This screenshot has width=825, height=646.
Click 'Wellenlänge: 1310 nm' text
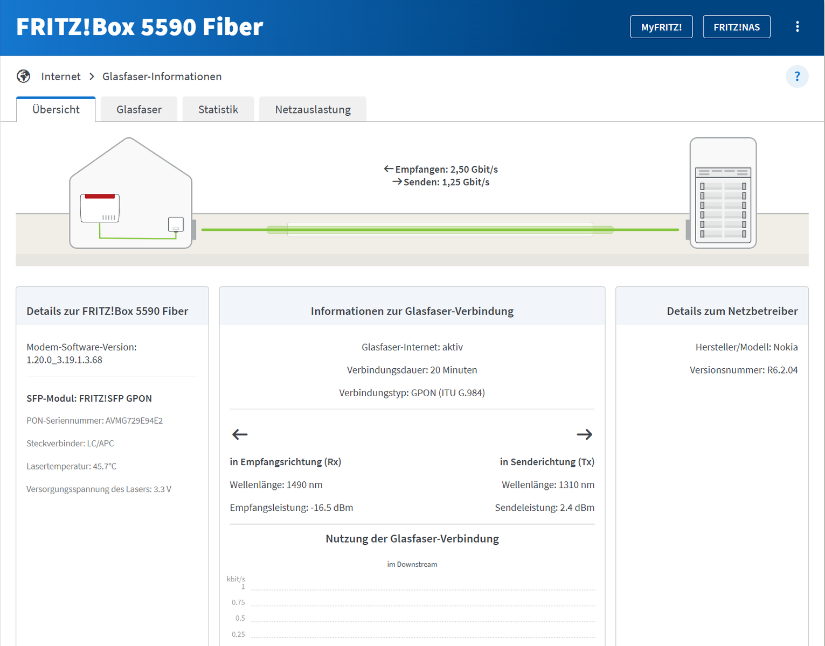(x=548, y=485)
